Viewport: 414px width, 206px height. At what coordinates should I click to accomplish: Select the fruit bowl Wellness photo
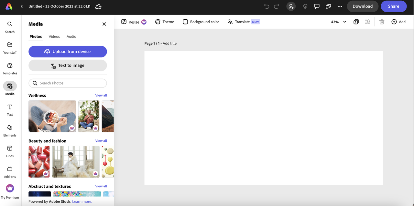coord(52,116)
